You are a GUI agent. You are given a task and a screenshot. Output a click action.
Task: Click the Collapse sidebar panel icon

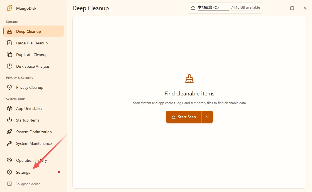9,184
